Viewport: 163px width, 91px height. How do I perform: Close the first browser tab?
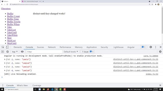[x=20, y=2]
